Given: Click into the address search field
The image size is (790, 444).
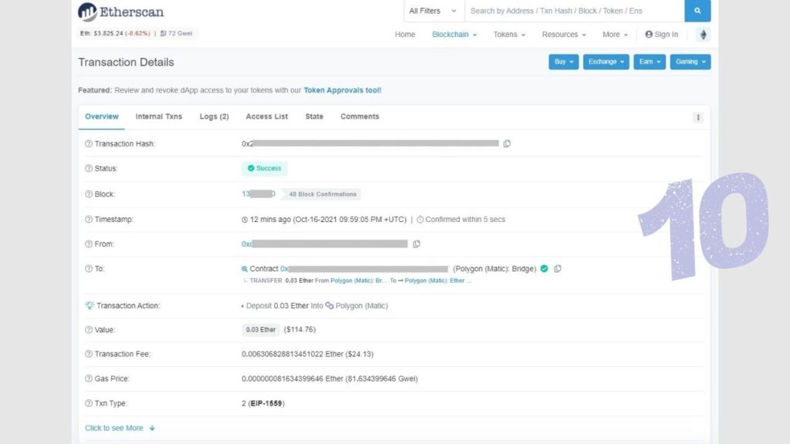Looking at the screenshot, I should pos(574,11).
